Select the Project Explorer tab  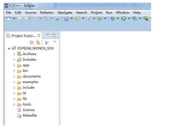click(23, 36)
